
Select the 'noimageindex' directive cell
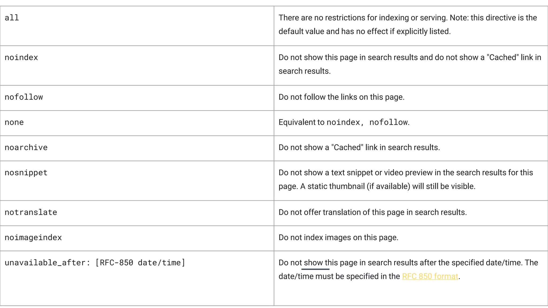[x=137, y=238]
